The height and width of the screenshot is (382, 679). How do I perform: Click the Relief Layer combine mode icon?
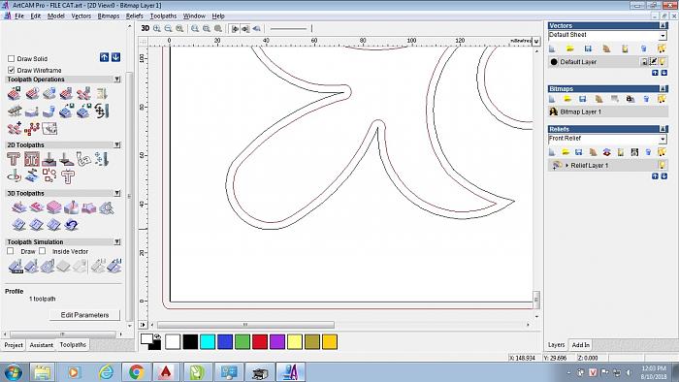pyautogui.click(x=557, y=165)
